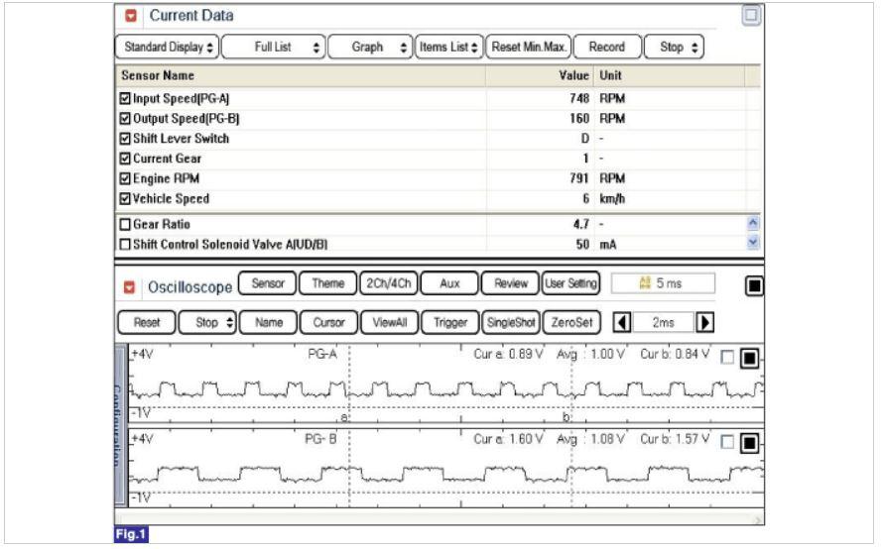Maximize the Current Data panel
Screen dimensions: 884x549
751,15
